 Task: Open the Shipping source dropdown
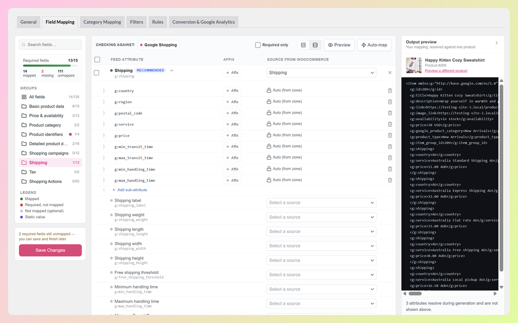pyautogui.click(x=321, y=73)
